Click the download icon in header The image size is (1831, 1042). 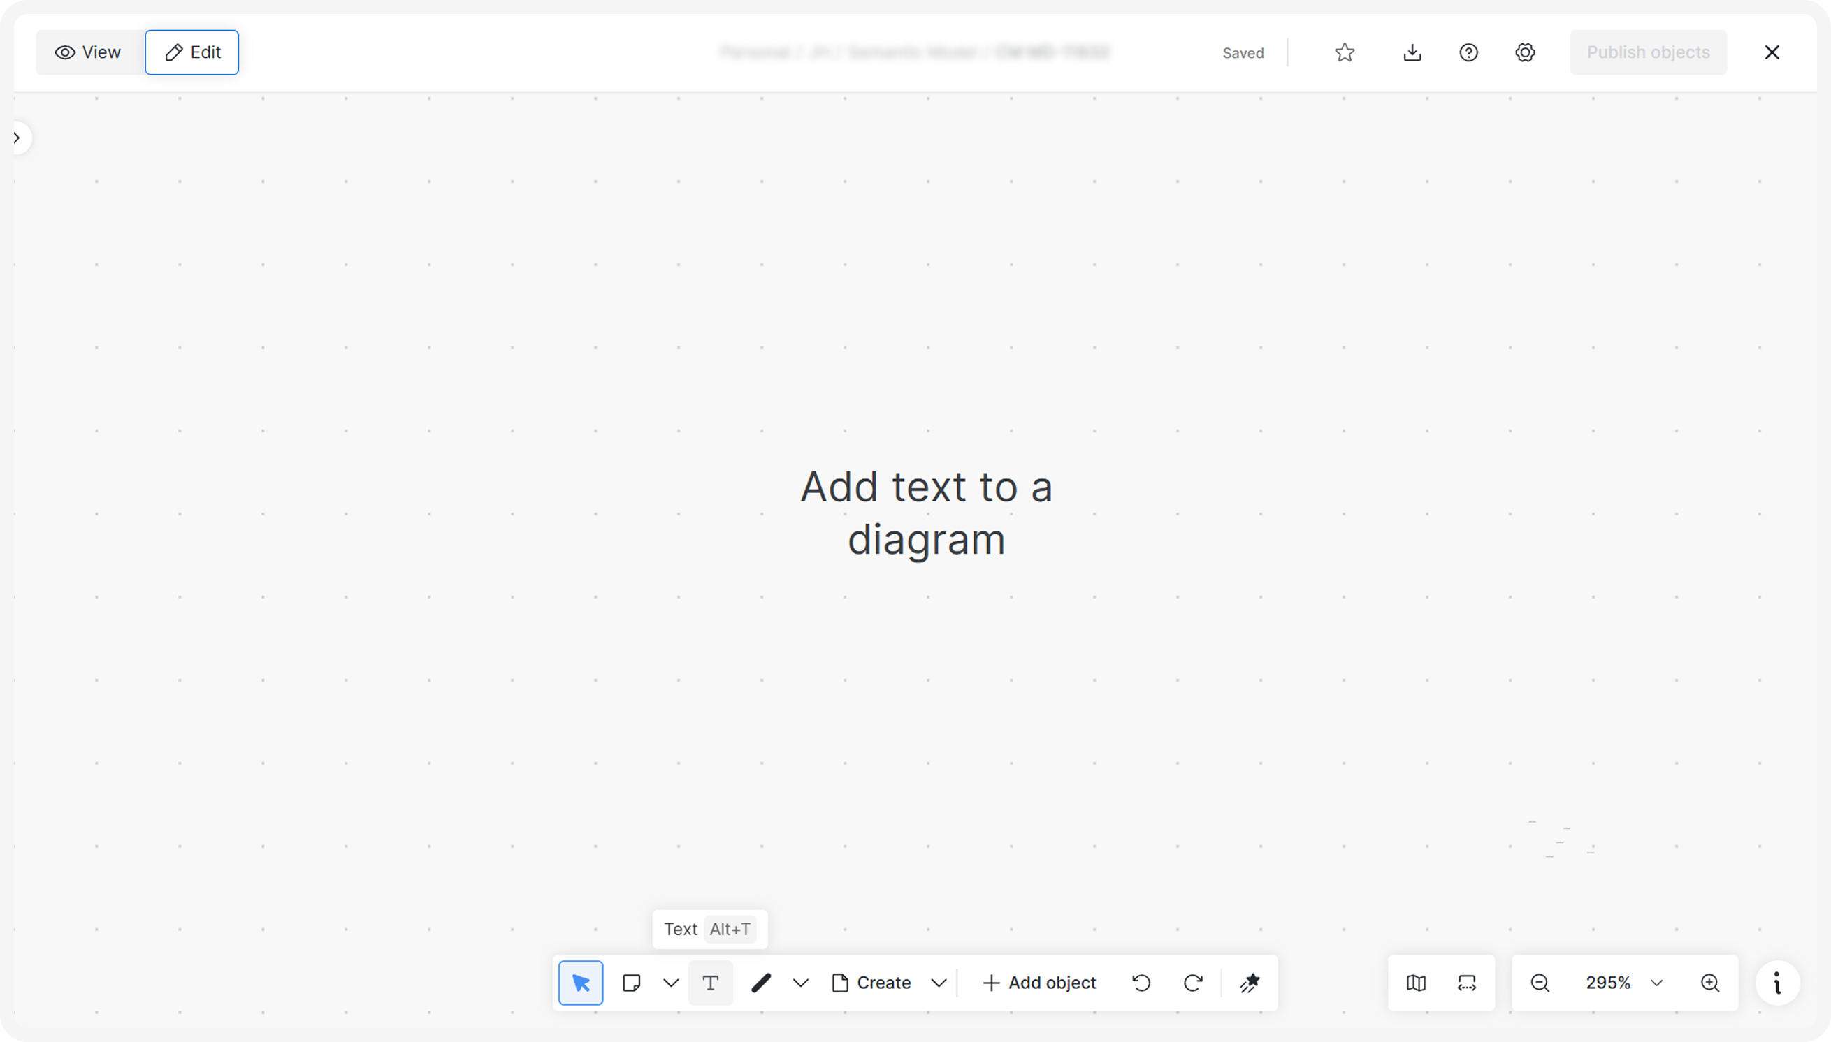pos(1412,52)
